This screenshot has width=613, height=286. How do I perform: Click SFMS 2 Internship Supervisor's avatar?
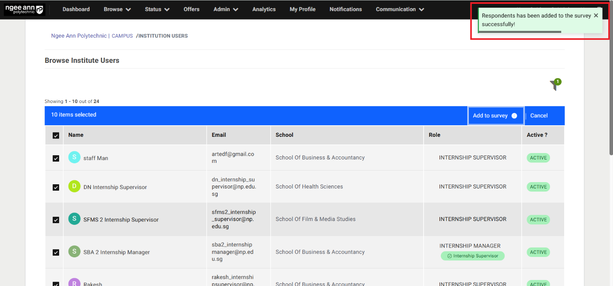point(74,219)
